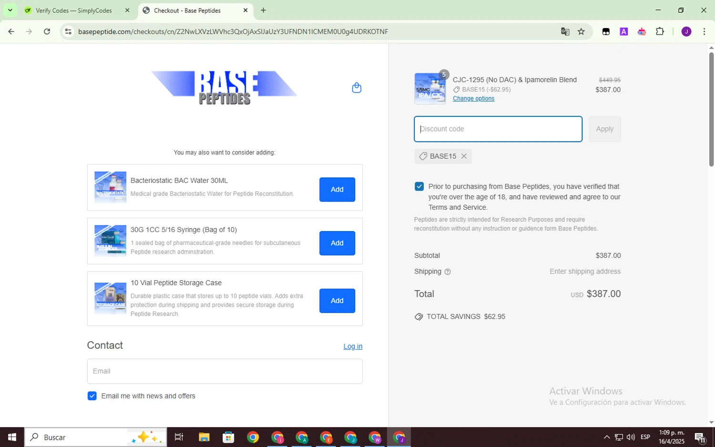Viewport: 715px width, 447px height.
Task: Click the Email contact field
Action: (225, 371)
